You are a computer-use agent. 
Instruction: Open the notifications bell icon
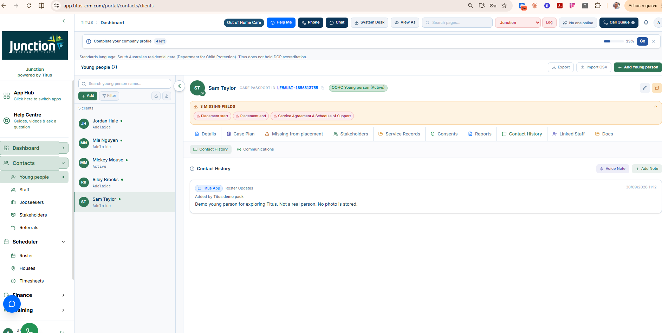click(x=646, y=22)
